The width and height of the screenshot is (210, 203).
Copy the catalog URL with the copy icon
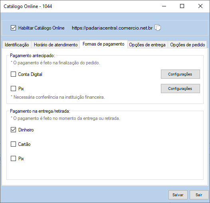coord(158,28)
